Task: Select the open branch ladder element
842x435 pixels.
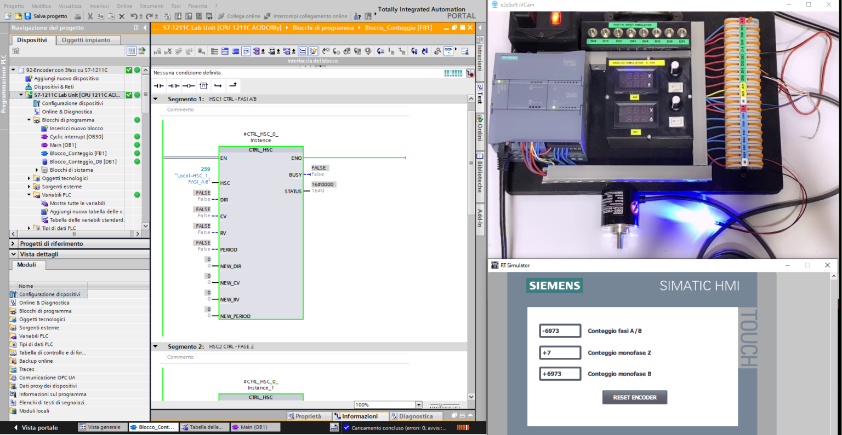Action: (218, 85)
